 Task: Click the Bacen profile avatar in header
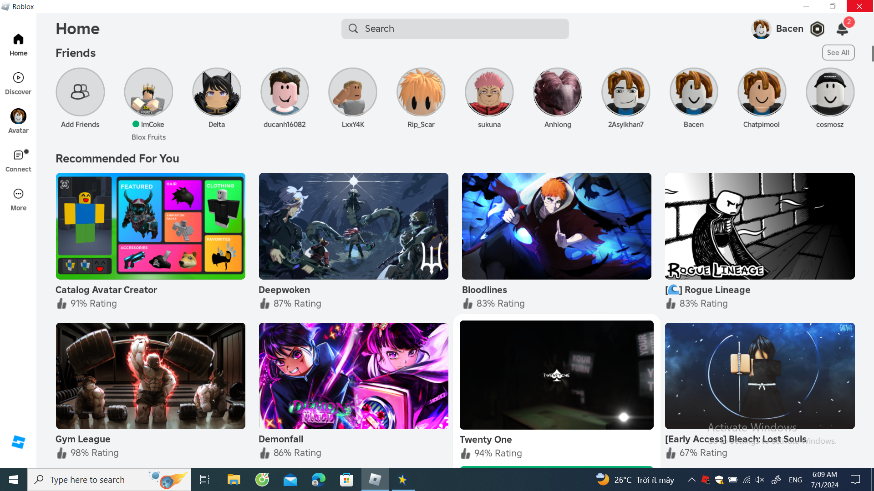click(x=761, y=29)
